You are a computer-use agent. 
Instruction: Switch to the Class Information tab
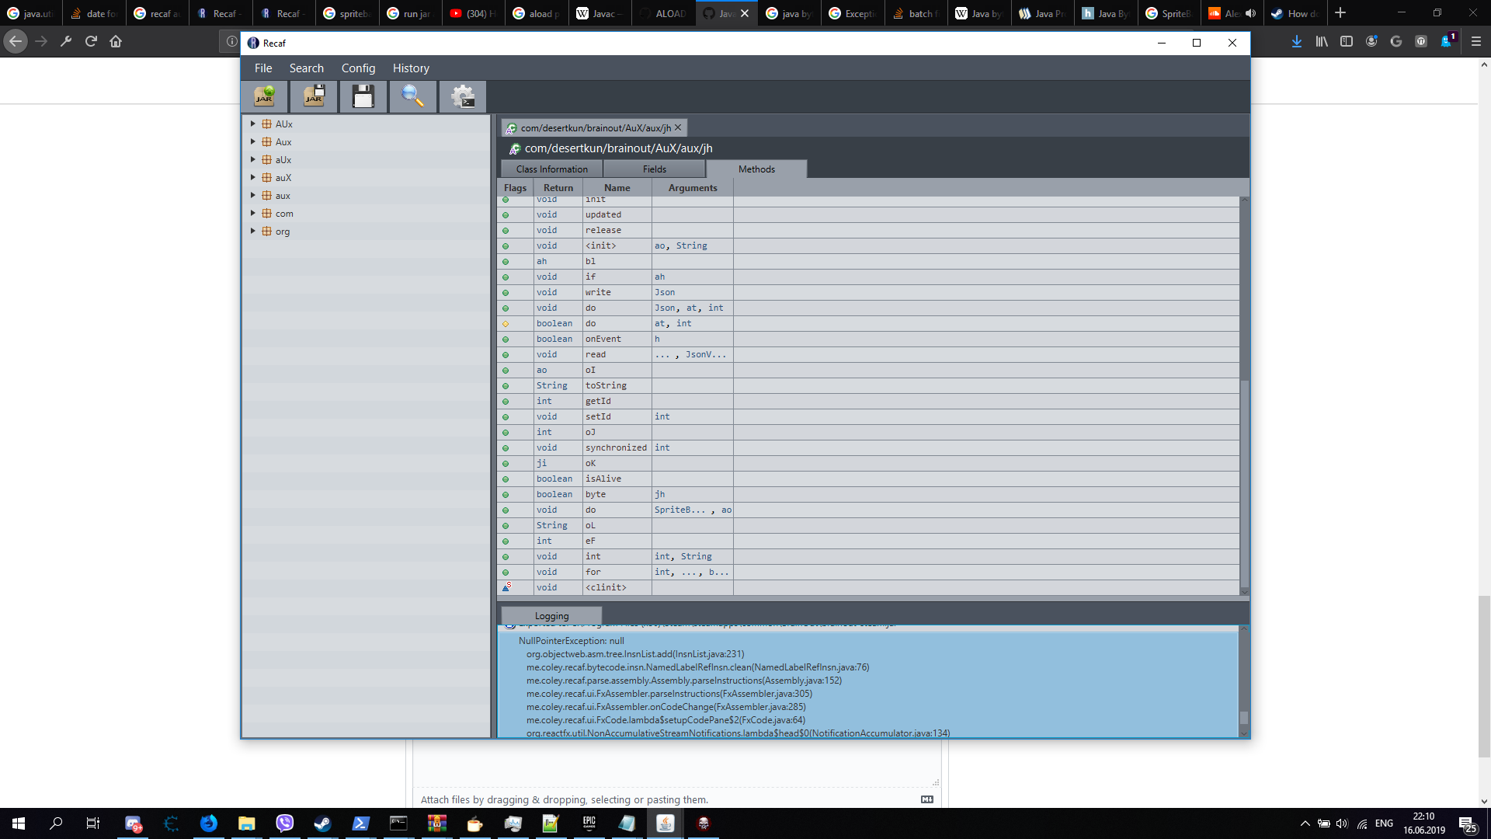pos(551,169)
